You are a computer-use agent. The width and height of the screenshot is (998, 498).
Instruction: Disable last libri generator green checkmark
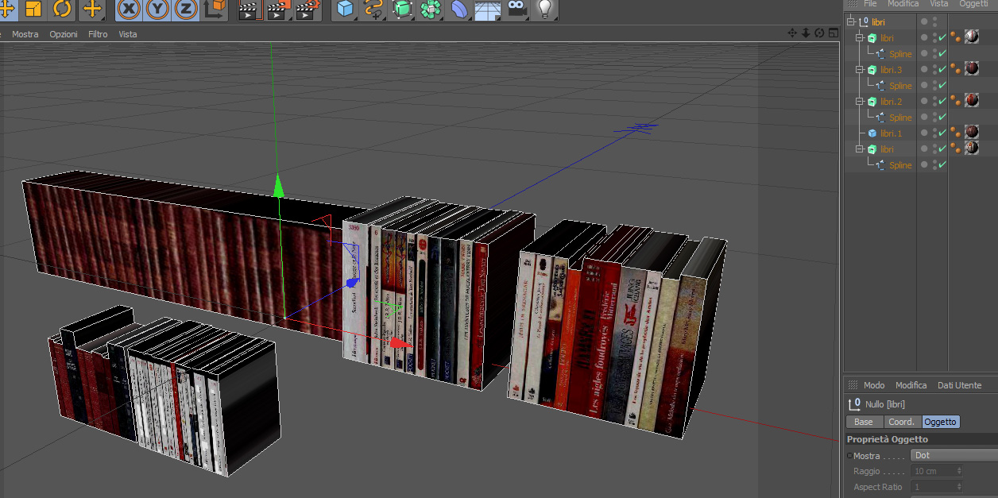coord(942,149)
